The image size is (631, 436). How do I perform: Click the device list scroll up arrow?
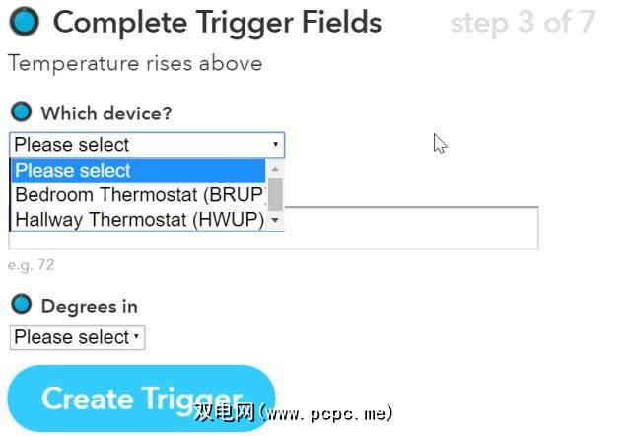(x=276, y=169)
